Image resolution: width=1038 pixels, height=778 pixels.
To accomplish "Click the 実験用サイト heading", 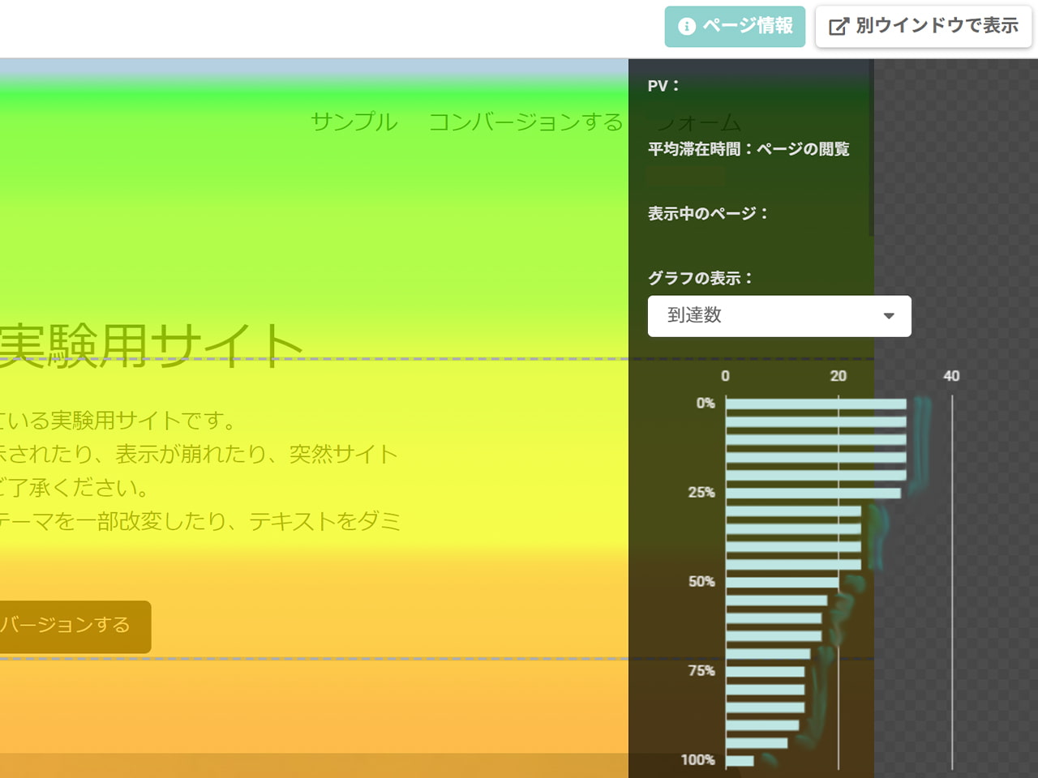I will coord(151,345).
